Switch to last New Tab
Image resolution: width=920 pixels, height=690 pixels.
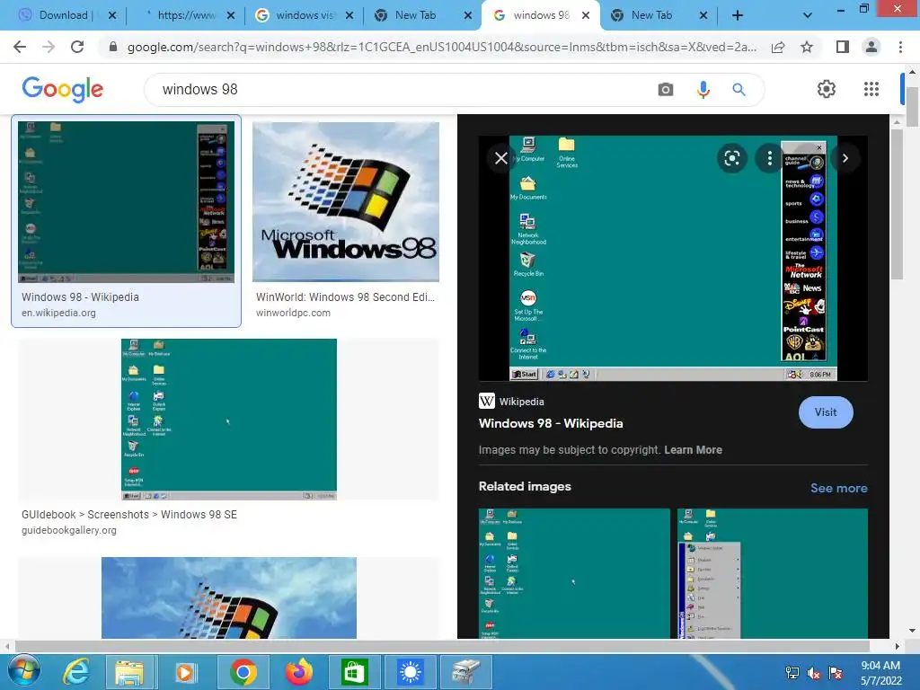coord(652,15)
